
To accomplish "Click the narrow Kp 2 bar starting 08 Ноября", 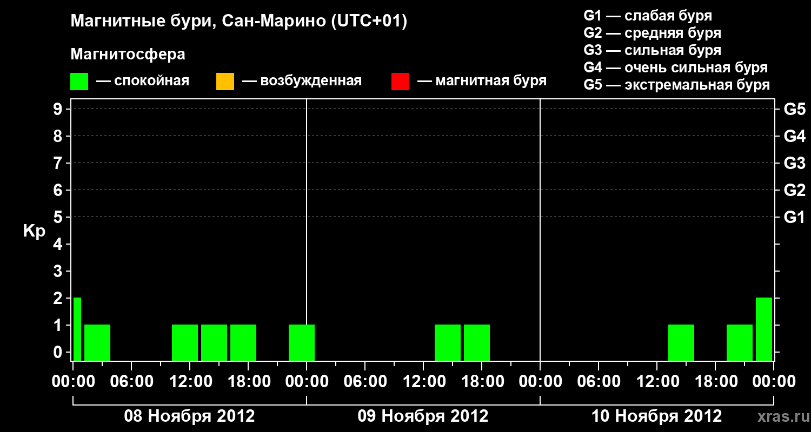I will [x=77, y=329].
